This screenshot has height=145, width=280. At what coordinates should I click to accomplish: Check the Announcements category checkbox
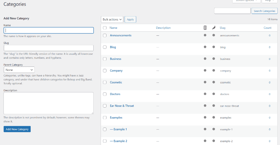[105, 35]
